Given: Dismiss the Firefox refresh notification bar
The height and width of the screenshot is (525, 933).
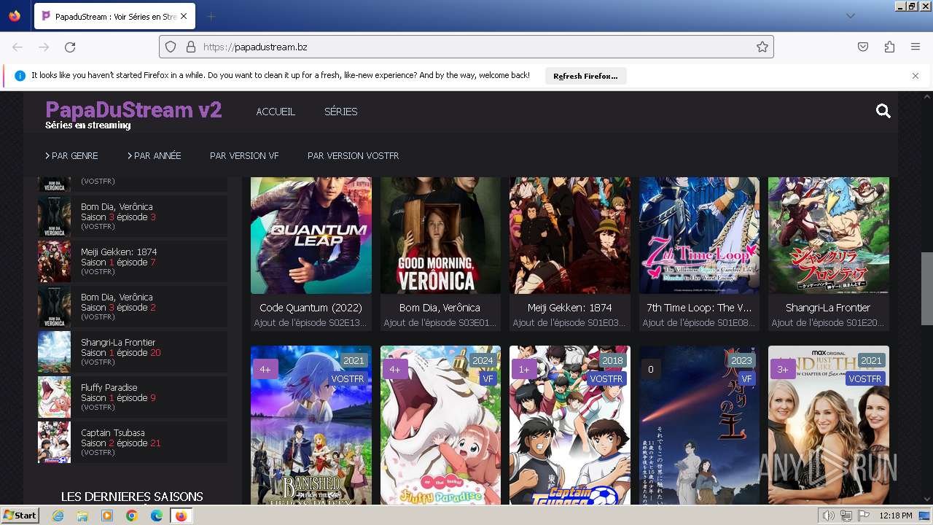Looking at the screenshot, I should pos(916,76).
